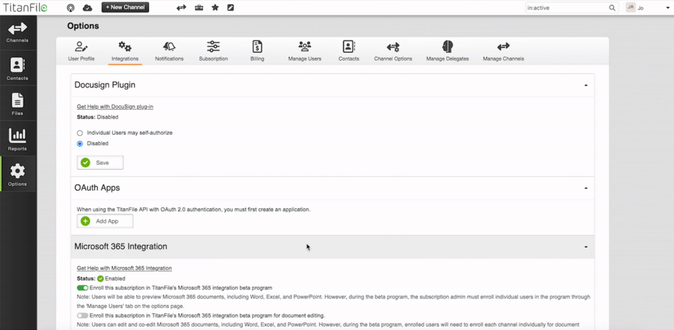Click the JR user avatar
674x330 pixels.
point(631,7)
